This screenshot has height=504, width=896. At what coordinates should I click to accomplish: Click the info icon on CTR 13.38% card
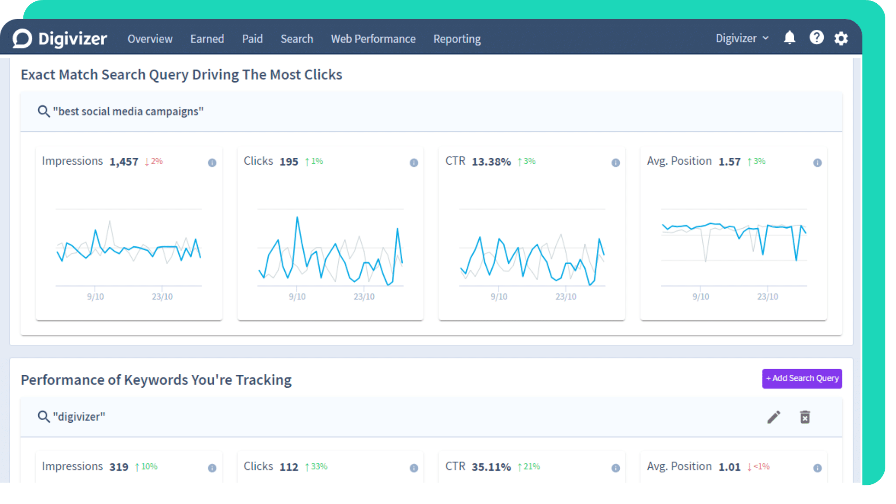coord(616,163)
